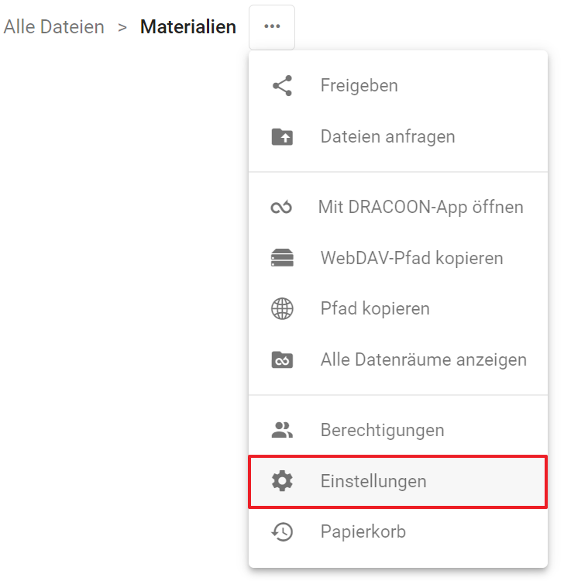Click the people icon for Berechtigungen
This screenshot has height=581, width=564.
[x=282, y=430]
